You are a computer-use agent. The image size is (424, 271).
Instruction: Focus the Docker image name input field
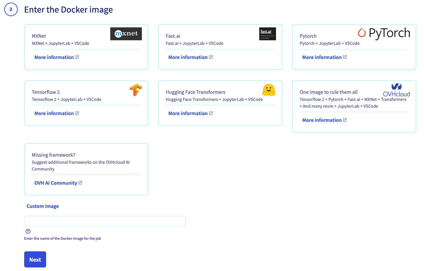pos(104,222)
